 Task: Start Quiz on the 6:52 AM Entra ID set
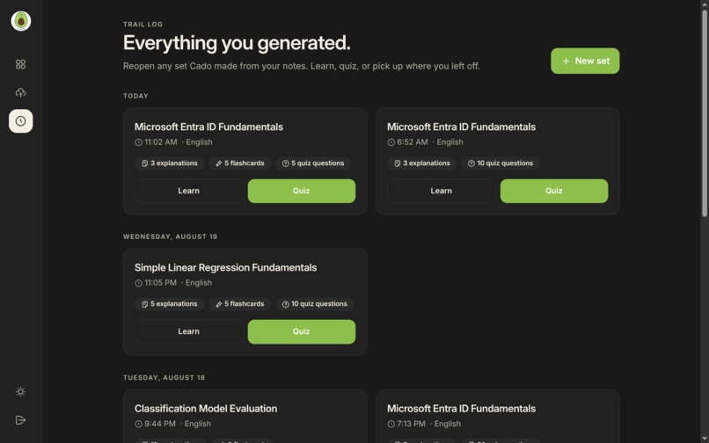tap(554, 191)
